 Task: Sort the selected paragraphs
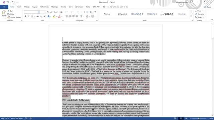click(91, 12)
